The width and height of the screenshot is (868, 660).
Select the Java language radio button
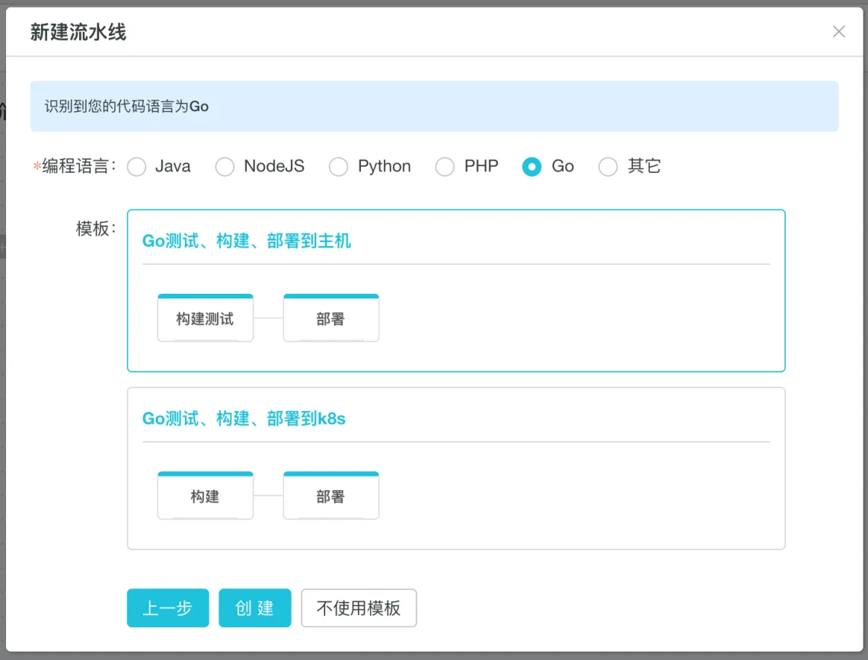137,167
